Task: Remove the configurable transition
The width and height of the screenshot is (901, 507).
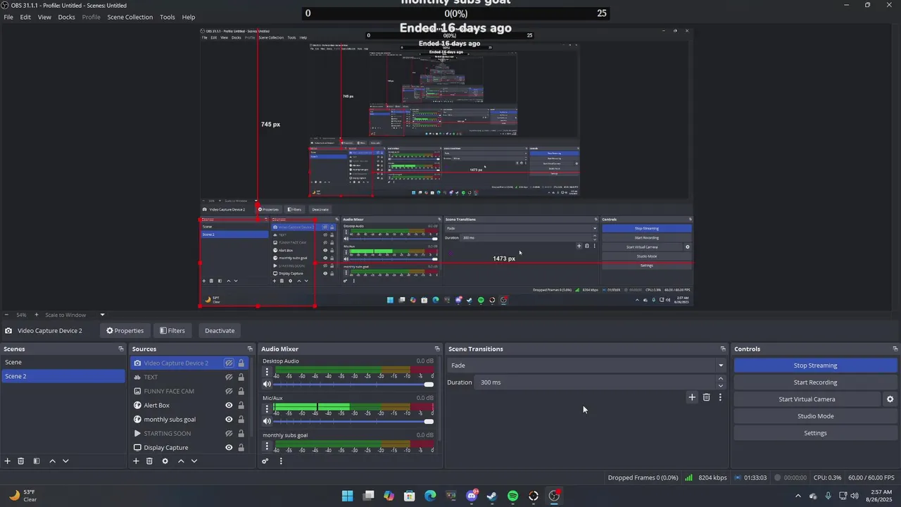Action: [x=707, y=398]
